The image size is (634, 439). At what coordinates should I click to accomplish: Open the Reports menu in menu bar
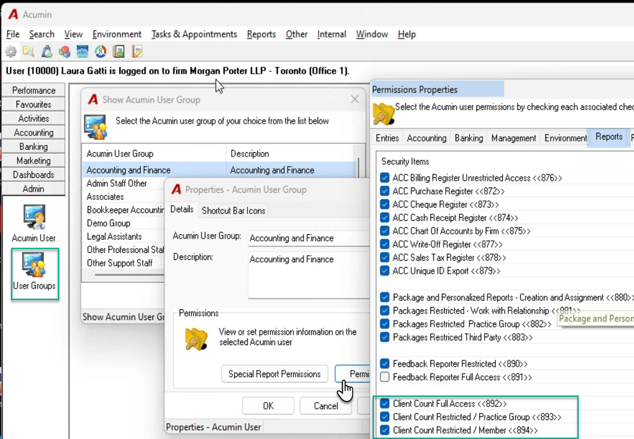(261, 34)
